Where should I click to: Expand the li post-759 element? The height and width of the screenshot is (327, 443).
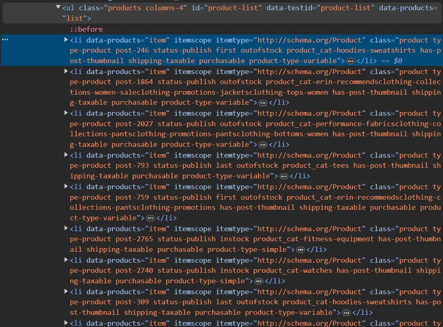coord(66,187)
